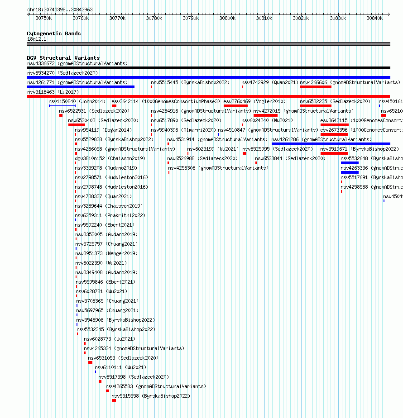Image resolution: width=403 pixels, height=418 pixels.
Task: Select nsv5697965 (Chuang2021) label
Action: click(x=108, y=311)
